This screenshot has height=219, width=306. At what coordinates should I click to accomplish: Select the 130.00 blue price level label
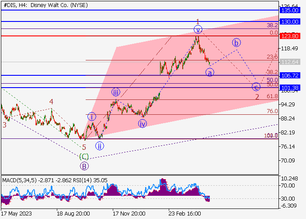click(x=290, y=22)
